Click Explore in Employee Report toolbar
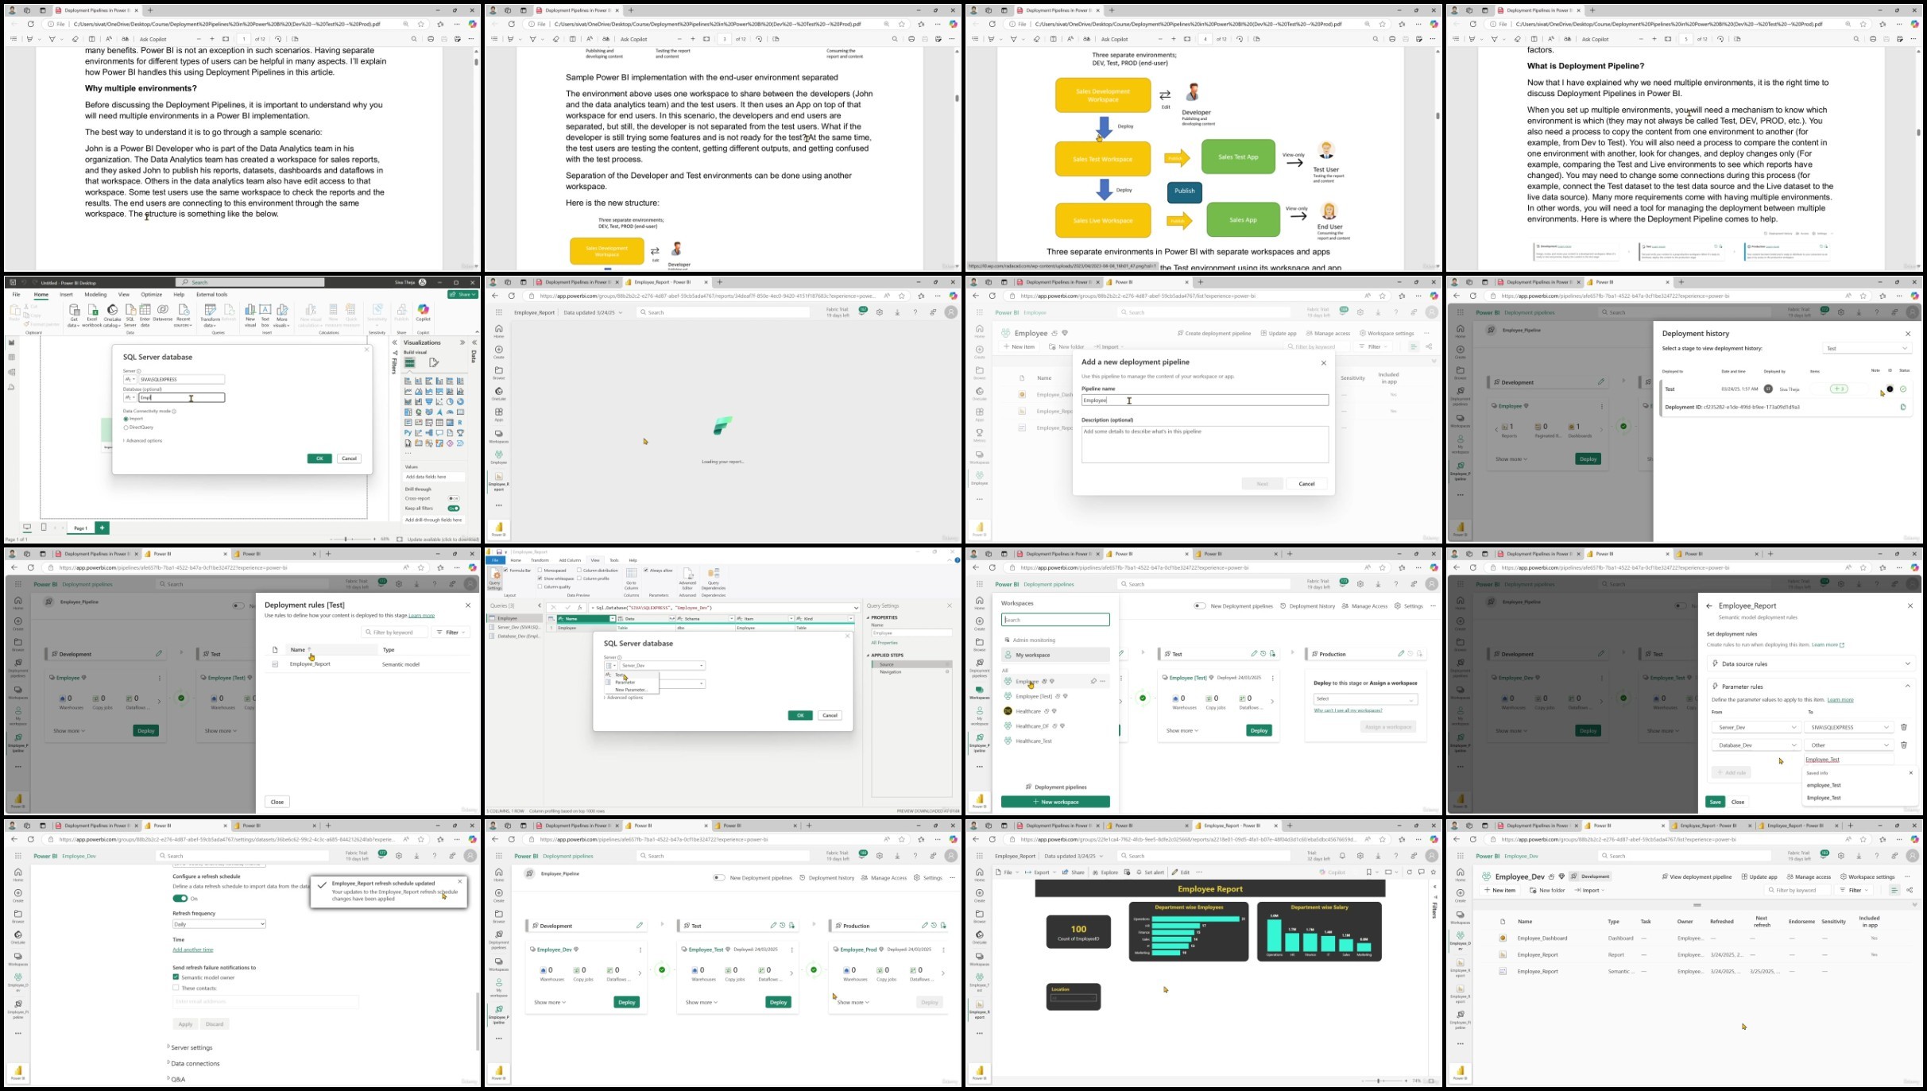 1105,872
